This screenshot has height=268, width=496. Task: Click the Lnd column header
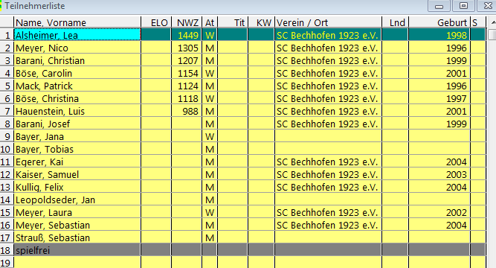click(x=395, y=22)
